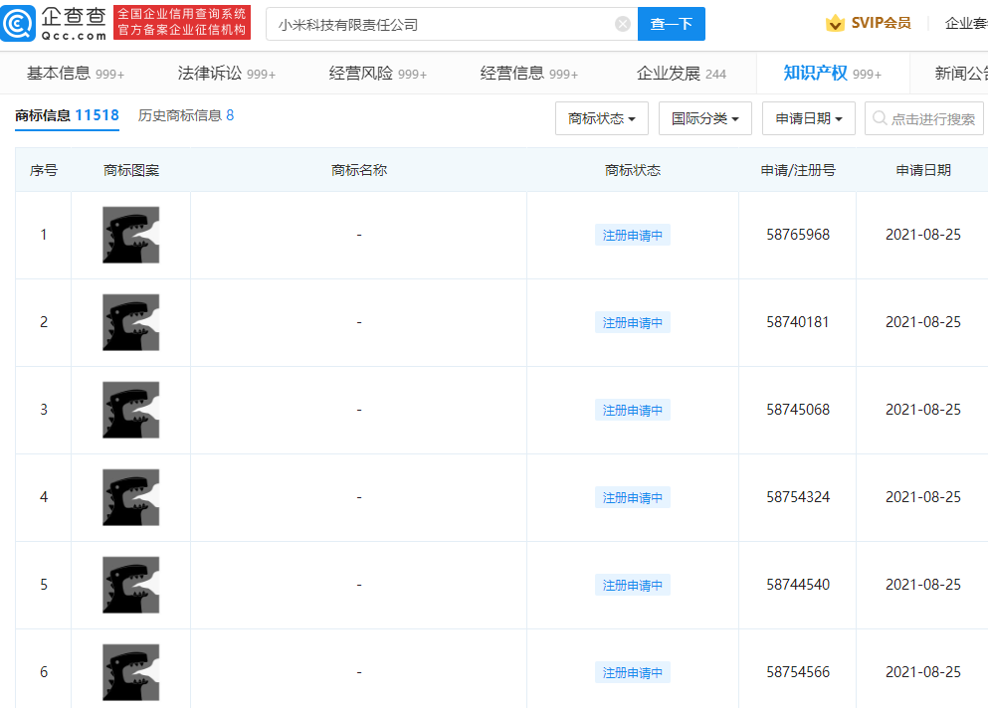This screenshot has height=708, width=988.
Task: Click registration number 58754324
Action: click(x=798, y=497)
